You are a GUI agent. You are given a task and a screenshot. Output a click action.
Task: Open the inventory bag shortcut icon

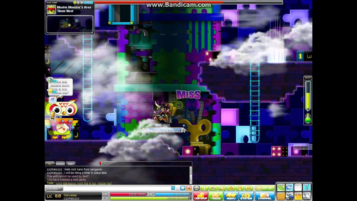pyautogui.click(x=231, y=188)
